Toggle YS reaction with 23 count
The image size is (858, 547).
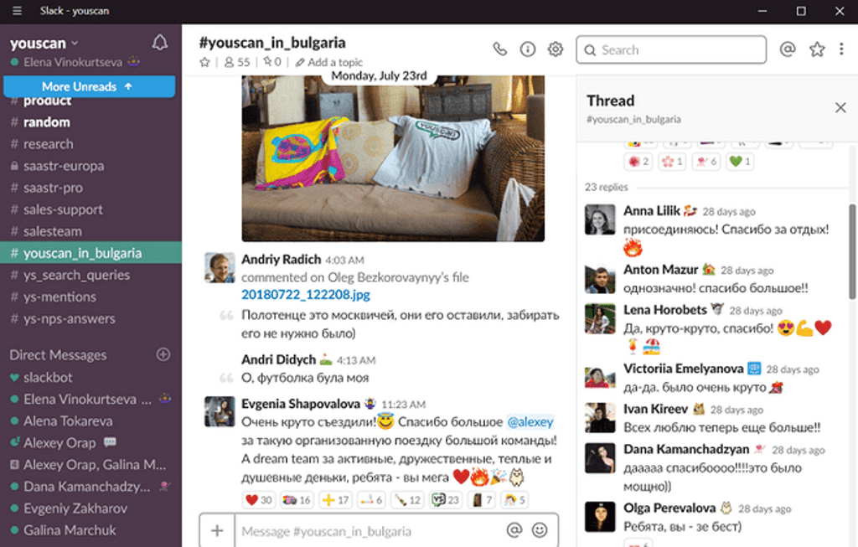[445, 500]
